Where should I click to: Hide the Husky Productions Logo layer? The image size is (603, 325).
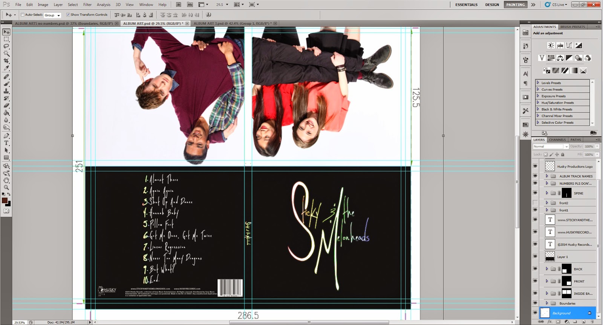pos(535,166)
